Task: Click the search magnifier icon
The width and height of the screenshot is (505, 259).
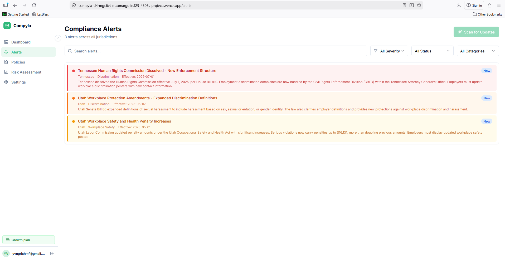Action: 70,51
